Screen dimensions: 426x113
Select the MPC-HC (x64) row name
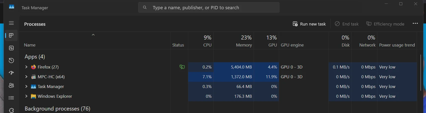pyautogui.click(x=51, y=77)
